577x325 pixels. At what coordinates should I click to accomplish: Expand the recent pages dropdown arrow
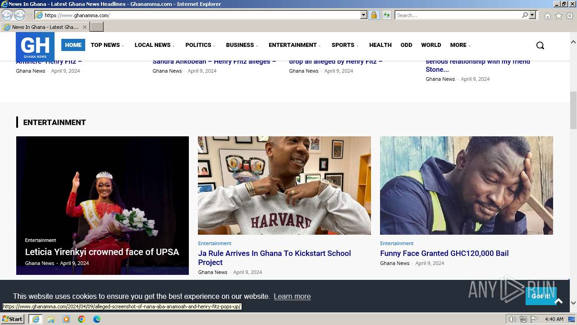(29, 15)
